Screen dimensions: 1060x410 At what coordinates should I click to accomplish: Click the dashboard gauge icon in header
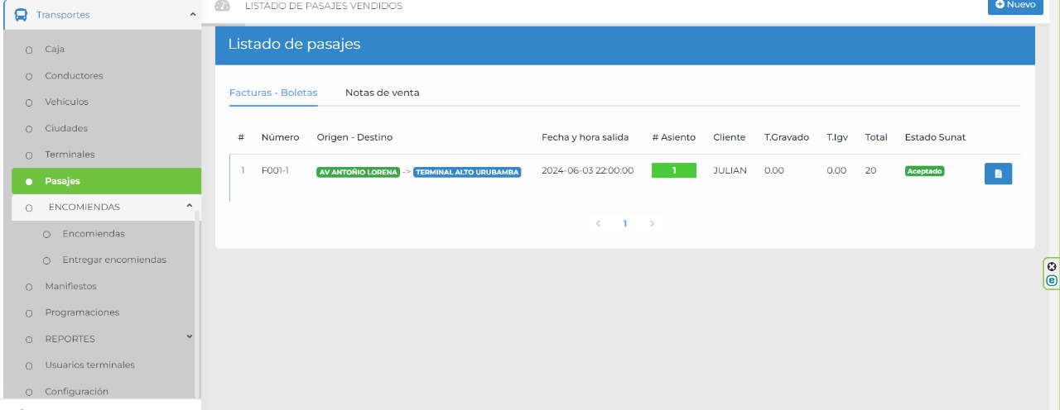[x=222, y=6]
